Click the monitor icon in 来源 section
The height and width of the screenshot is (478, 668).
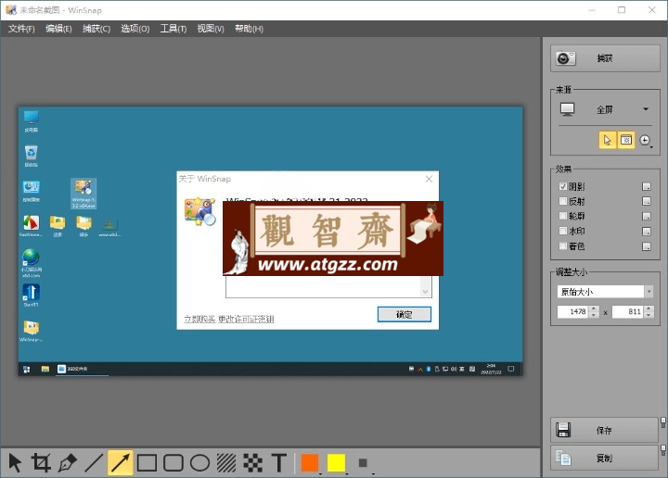(x=567, y=109)
